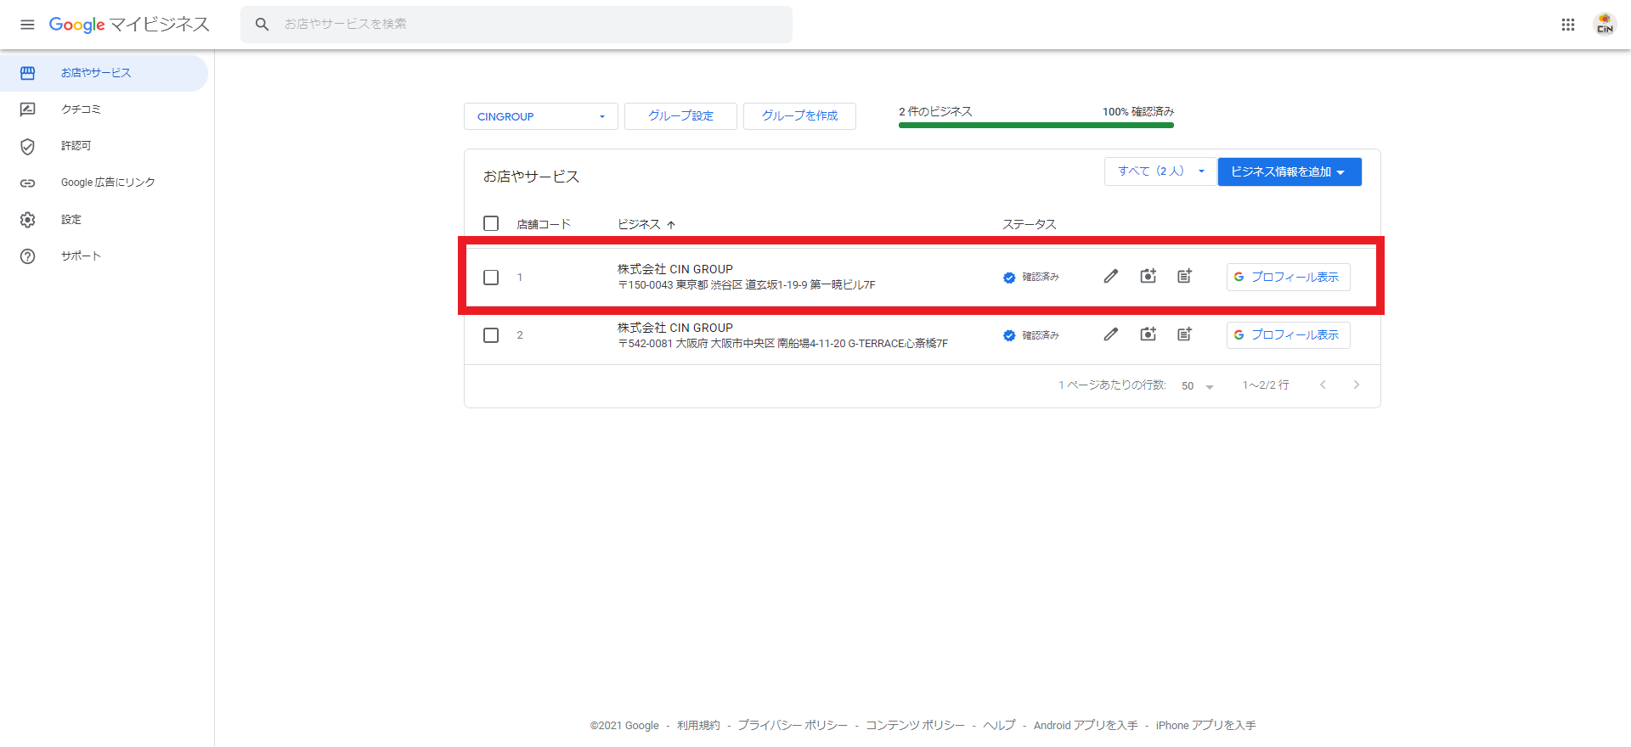
Task: Go to next page of results
Action: tap(1357, 385)
